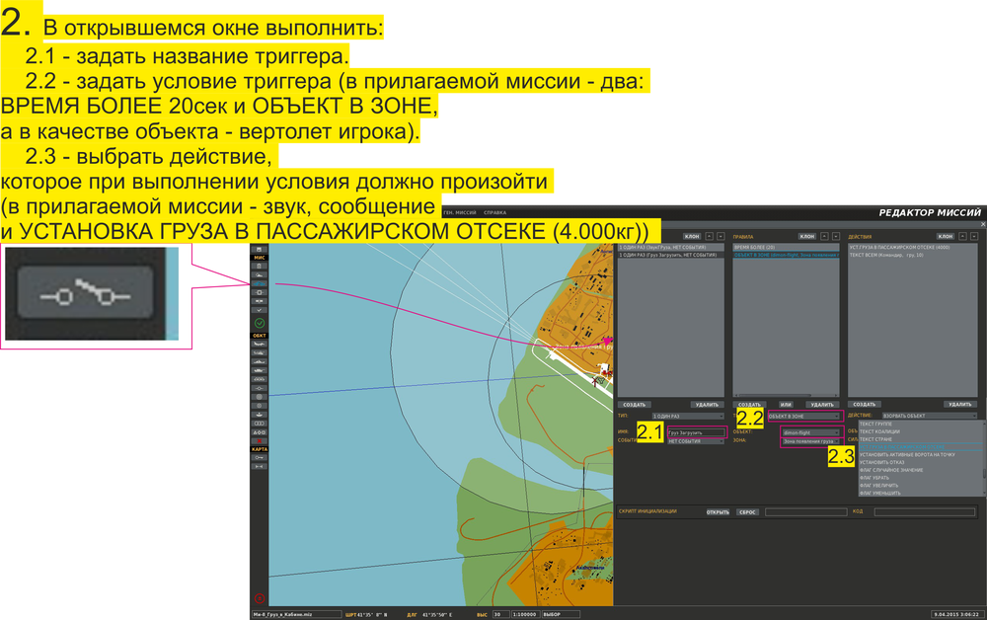Screen dimensions: 987x620
Task: Move rule down with ПРАВИЛА arrow
Action: [836, 236]
